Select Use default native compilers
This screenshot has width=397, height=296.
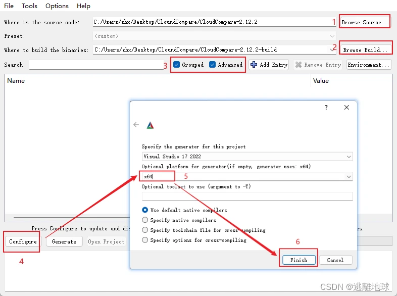(145, 210)
